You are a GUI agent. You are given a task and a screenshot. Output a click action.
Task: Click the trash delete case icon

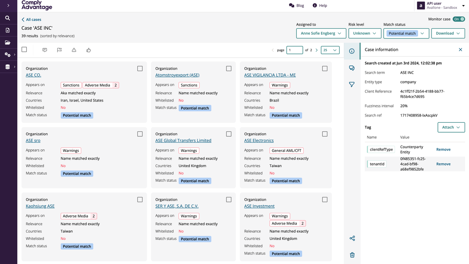pyautogui.click(x=352, y=255)
